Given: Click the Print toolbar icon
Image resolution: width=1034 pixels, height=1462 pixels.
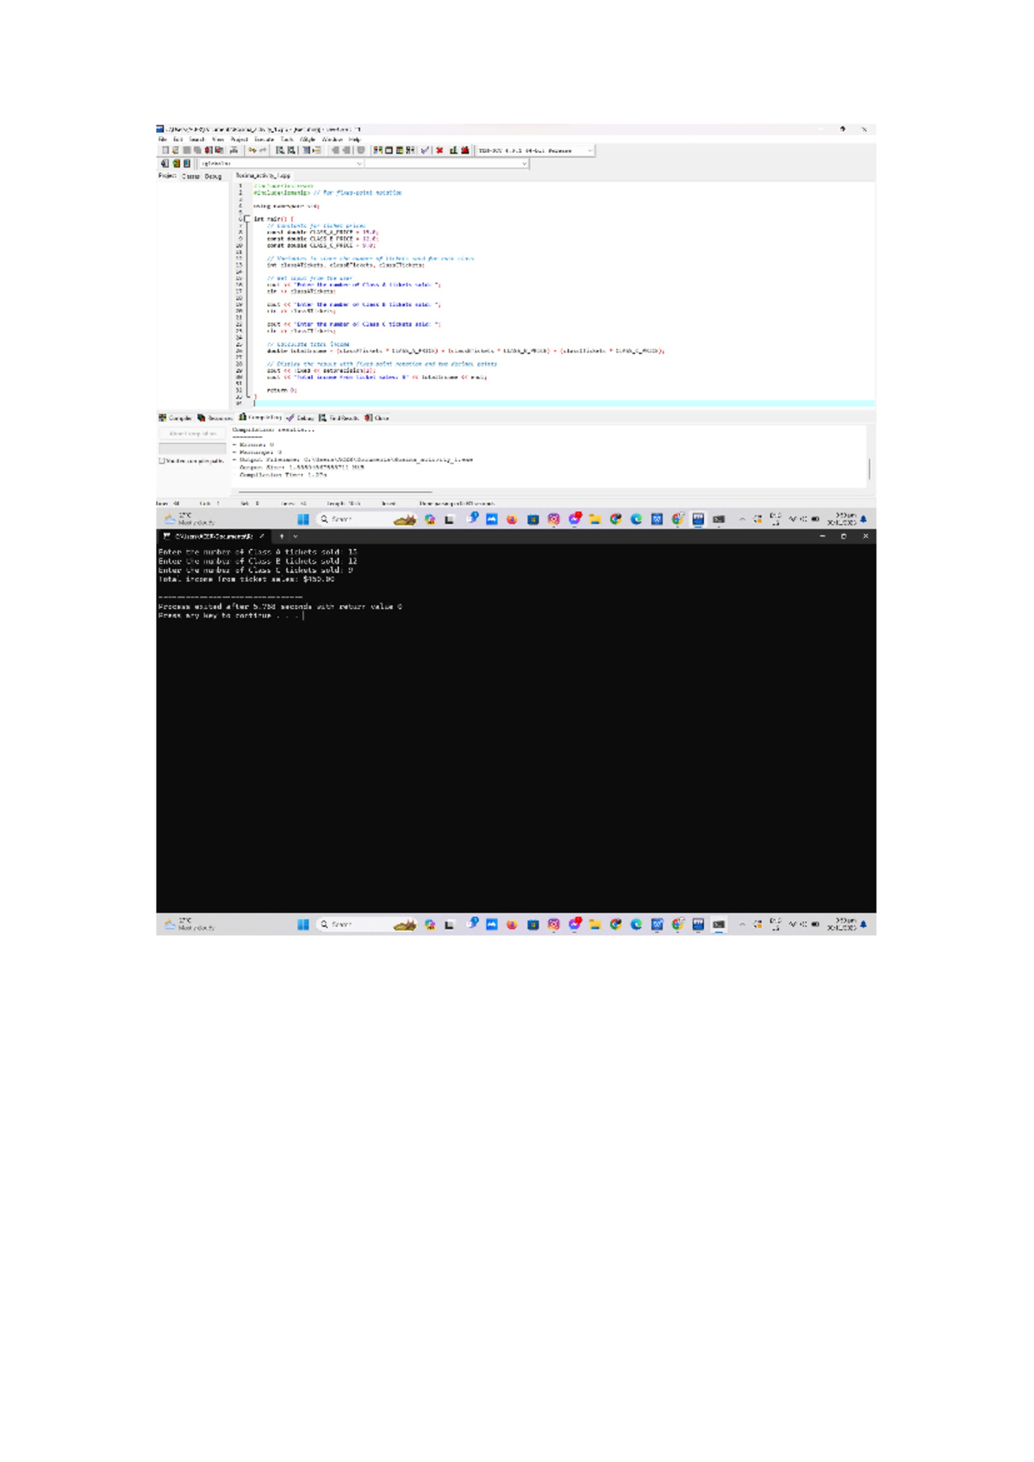Looking at the screenshot, I should point(234,150).
